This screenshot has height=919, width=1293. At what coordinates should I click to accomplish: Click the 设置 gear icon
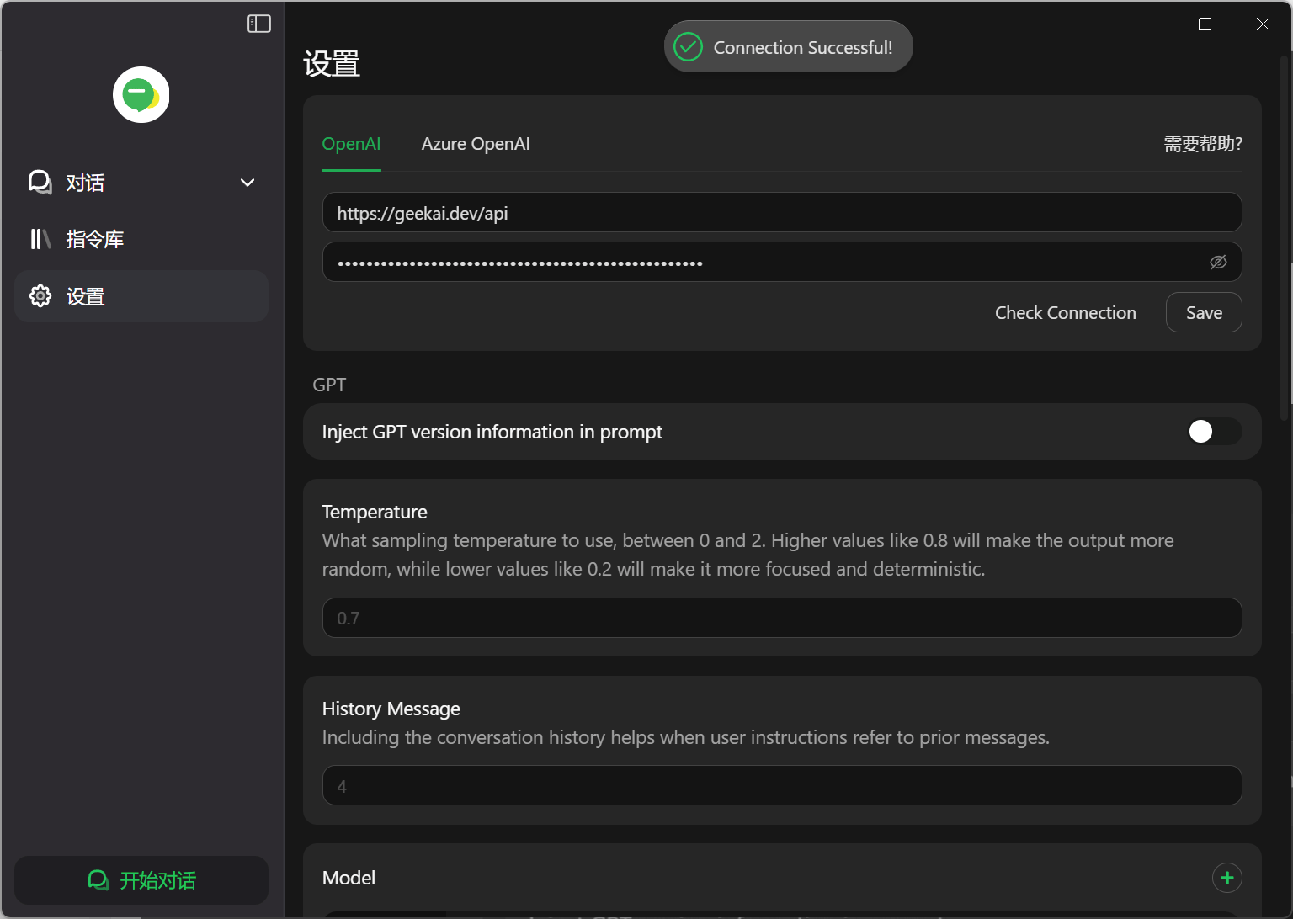pos(40,295)
